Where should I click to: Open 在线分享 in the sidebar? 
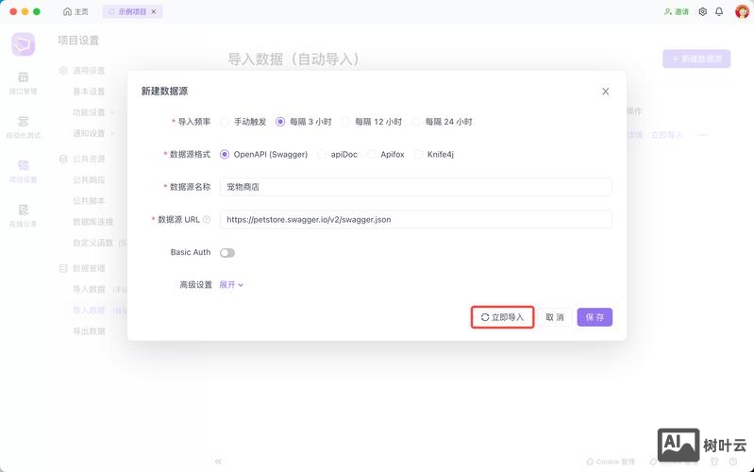pos(23,215)
